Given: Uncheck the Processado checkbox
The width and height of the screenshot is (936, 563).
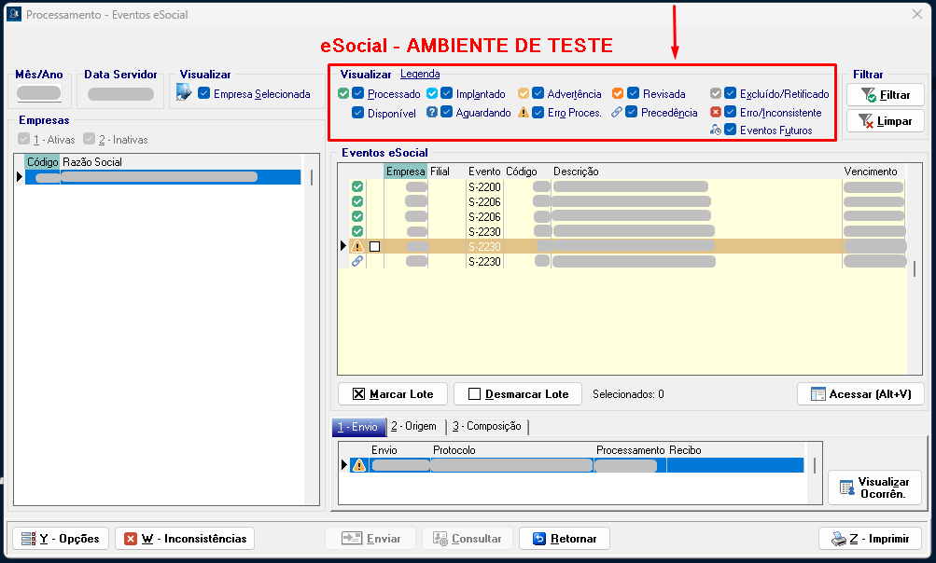Looking at the screenshot, I should coord(357,94).
